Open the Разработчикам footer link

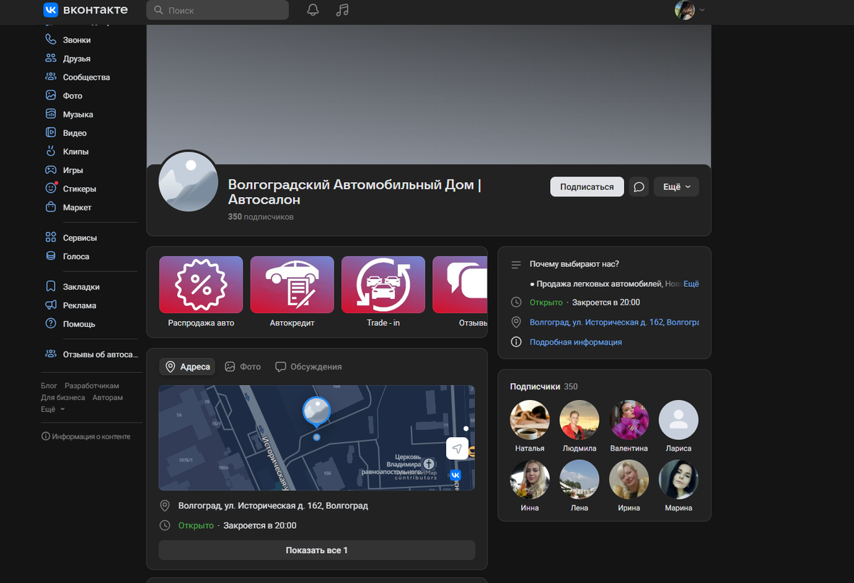click(x=92, y=386)
